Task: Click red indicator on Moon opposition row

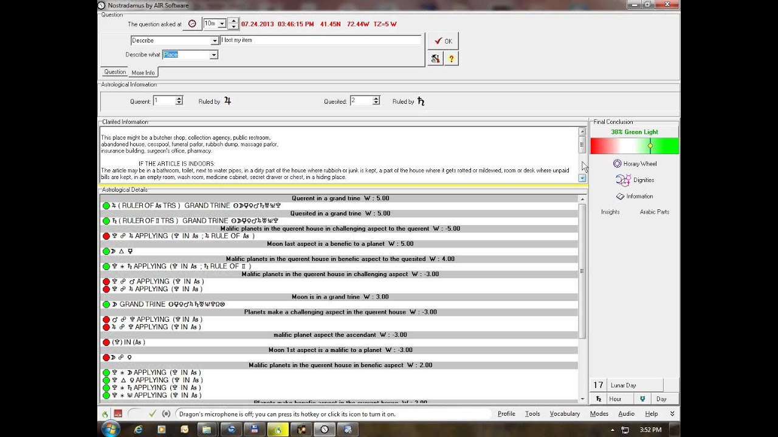Action: click(106, 357)
